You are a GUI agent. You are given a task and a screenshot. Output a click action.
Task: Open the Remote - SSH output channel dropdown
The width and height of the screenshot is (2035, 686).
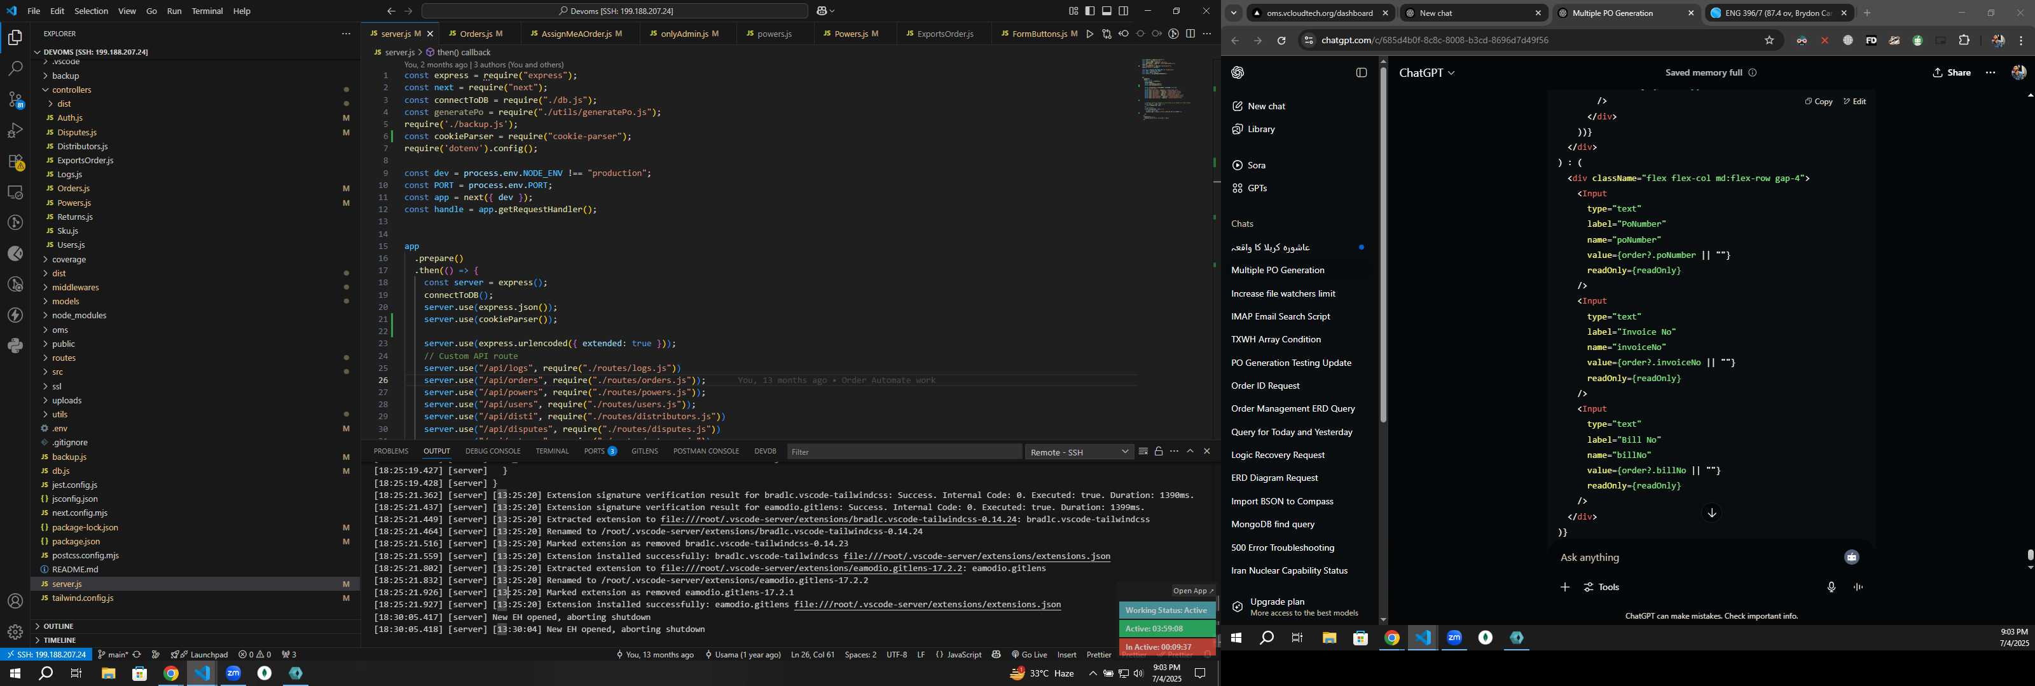click(1079, 452)
